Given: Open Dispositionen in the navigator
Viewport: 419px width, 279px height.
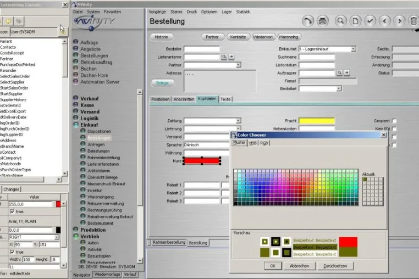Looking at the screenshot, I should tap(99, 131).
